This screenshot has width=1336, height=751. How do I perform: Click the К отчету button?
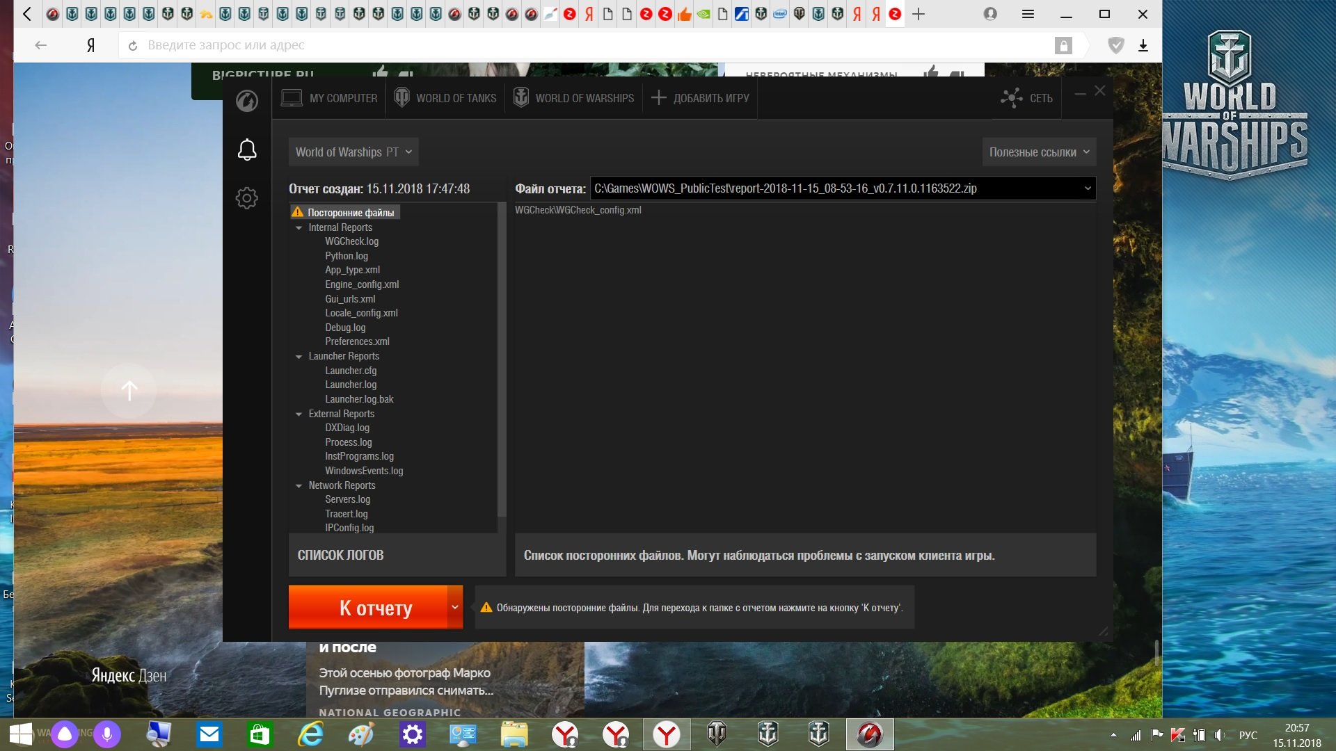(368, 607)
